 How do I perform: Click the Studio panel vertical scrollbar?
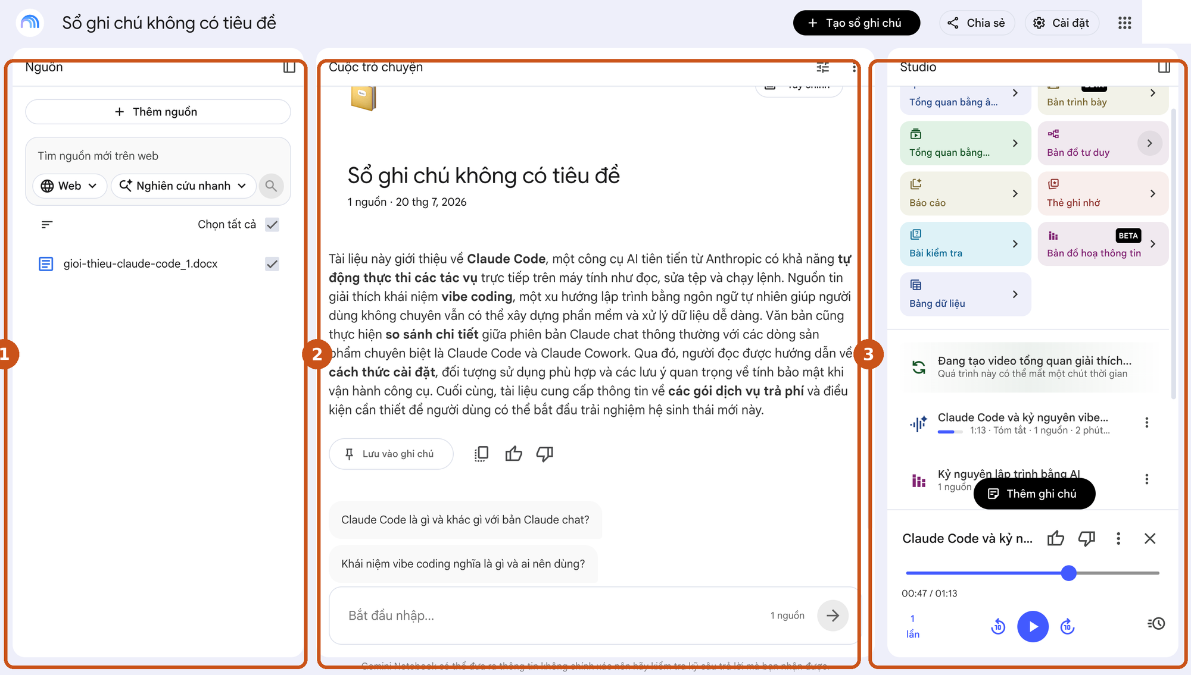1173,253
